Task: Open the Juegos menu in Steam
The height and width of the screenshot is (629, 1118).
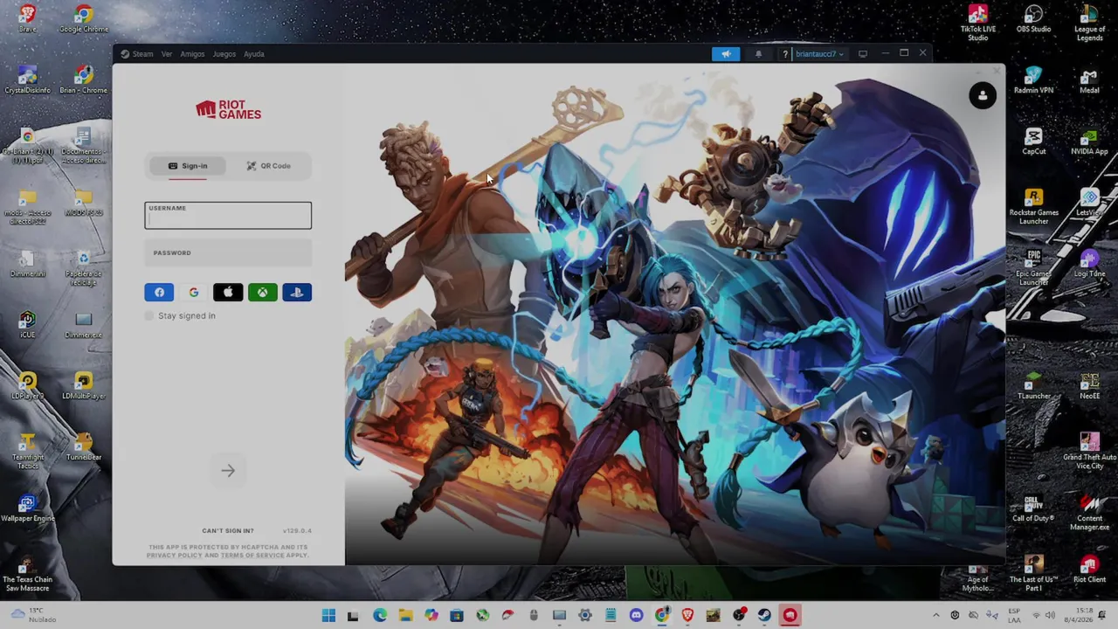Action: 224,54
